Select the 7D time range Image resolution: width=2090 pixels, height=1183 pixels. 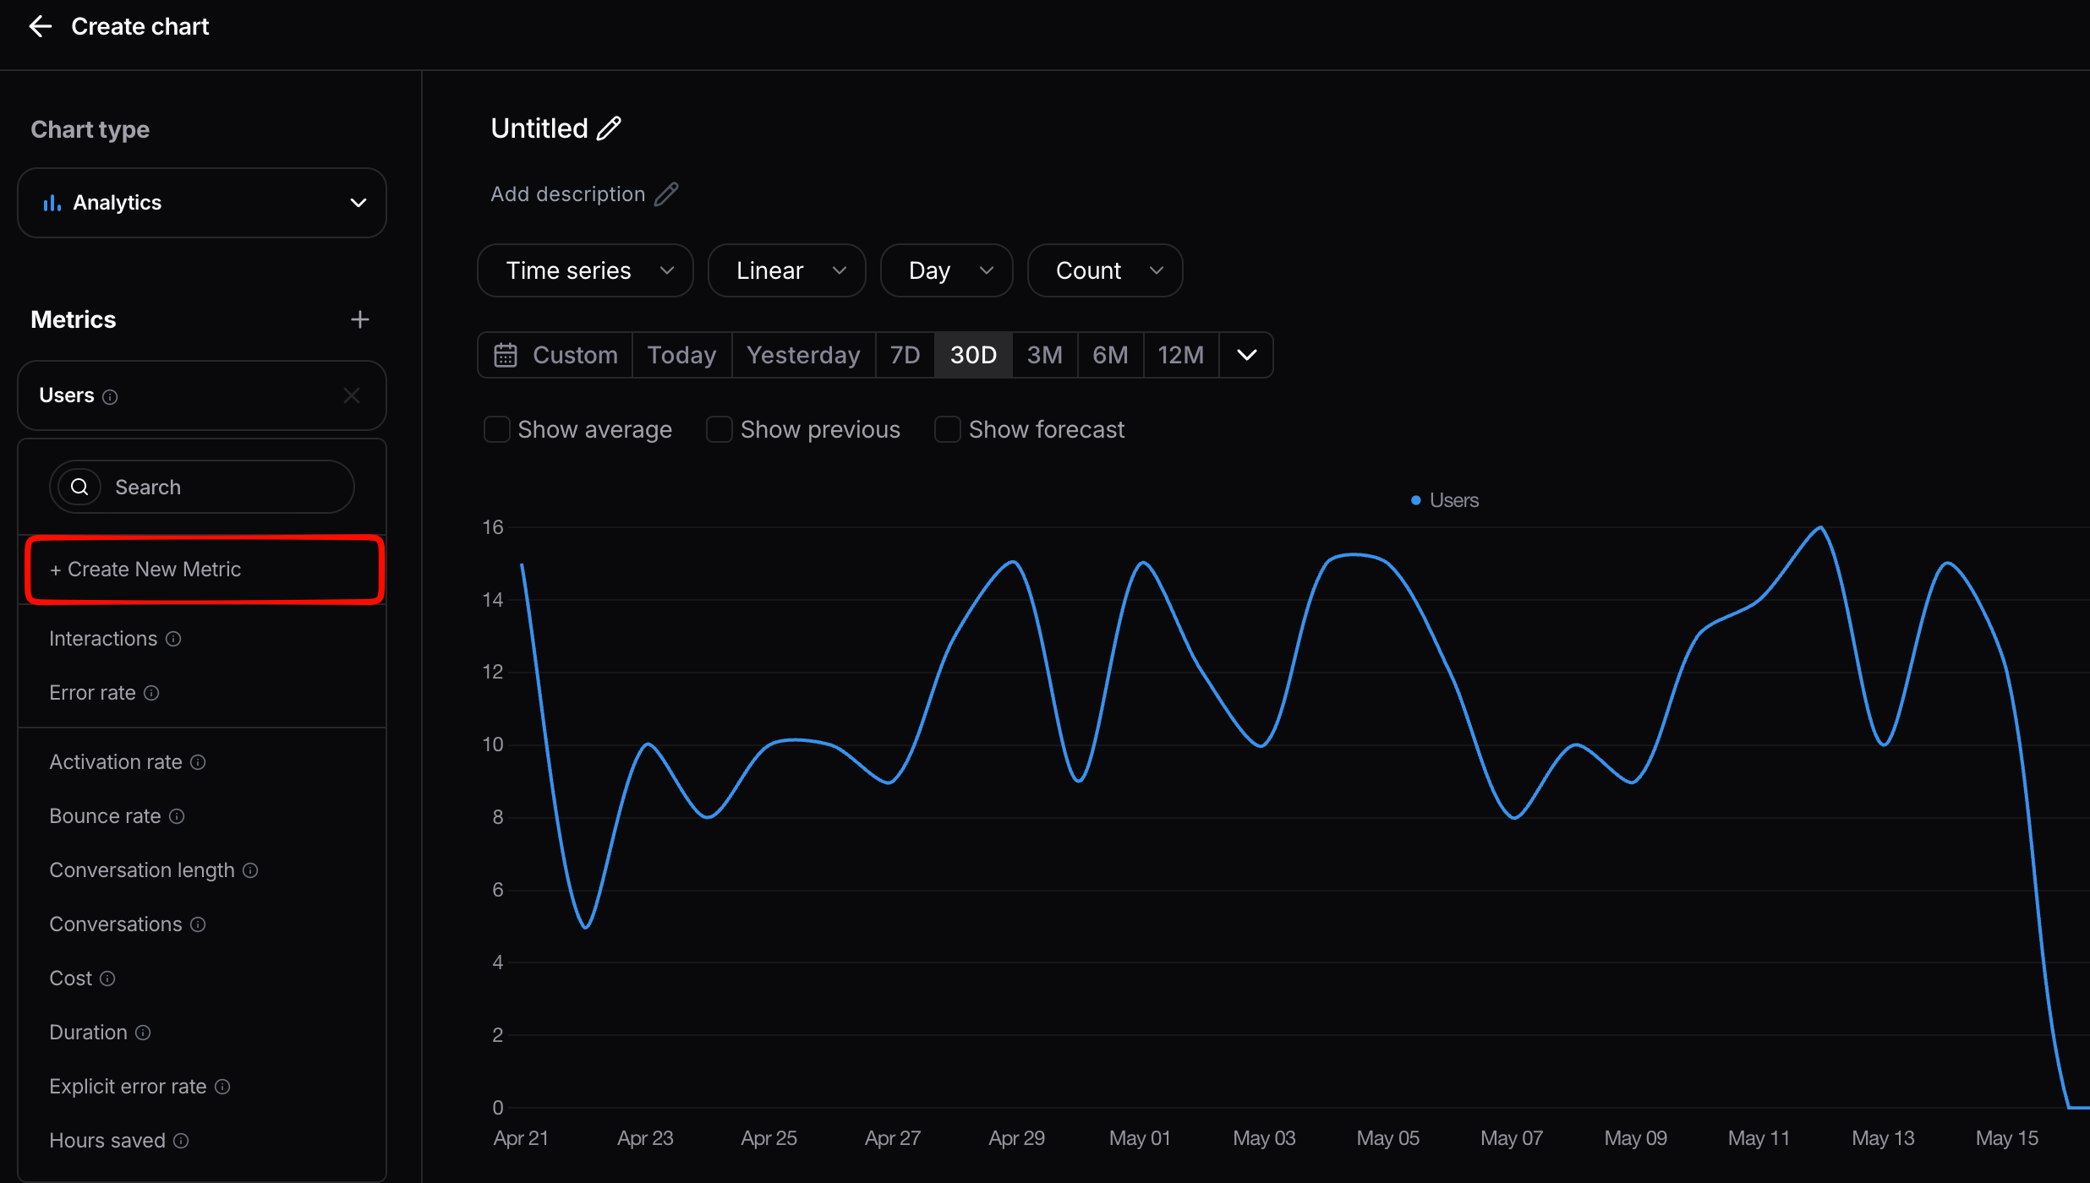[x=905, y=355]
